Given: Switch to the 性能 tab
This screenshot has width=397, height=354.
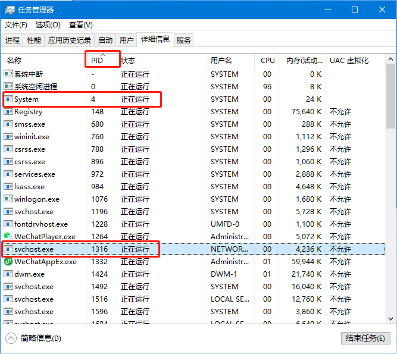Looking at the screenshot, I should tap(34, 40).
